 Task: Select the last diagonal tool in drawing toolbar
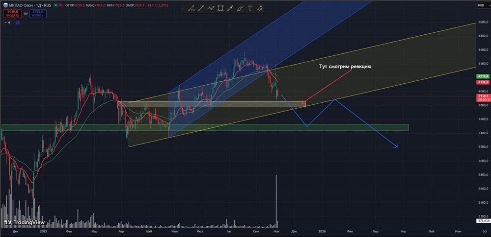(x=260, y=9)
